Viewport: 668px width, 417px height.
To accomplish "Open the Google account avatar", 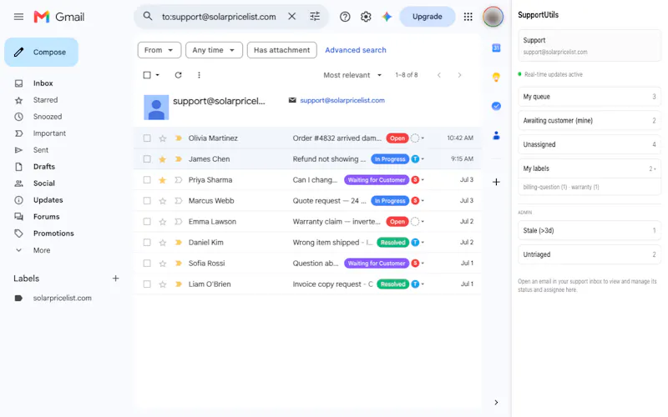I will 493,17.
